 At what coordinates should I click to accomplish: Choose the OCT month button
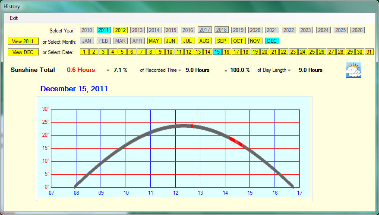[x=238, y=41]
